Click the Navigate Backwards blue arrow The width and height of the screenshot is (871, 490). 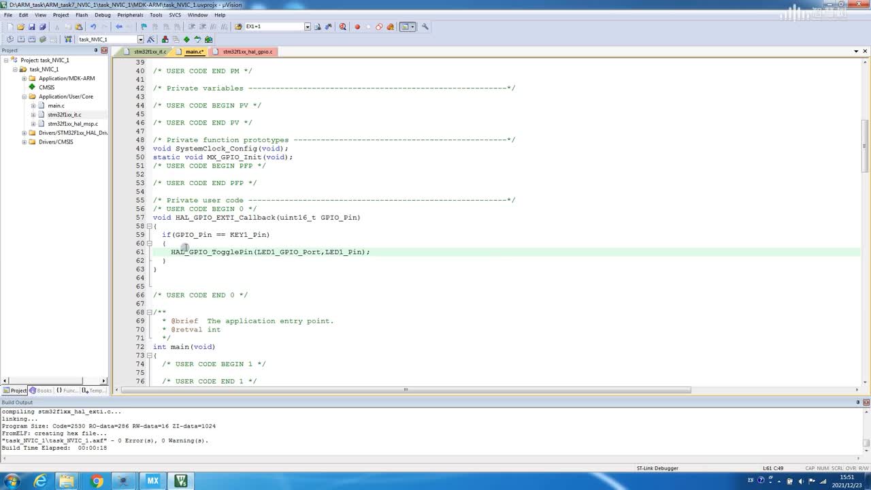(119, 27)
